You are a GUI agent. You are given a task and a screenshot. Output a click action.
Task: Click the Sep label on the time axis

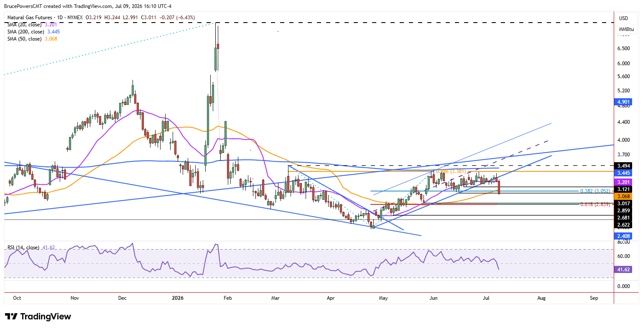594,298
